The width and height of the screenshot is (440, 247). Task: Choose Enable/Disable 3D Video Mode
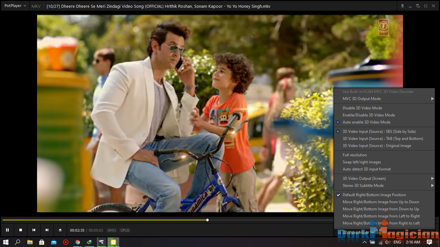[384, 115]
